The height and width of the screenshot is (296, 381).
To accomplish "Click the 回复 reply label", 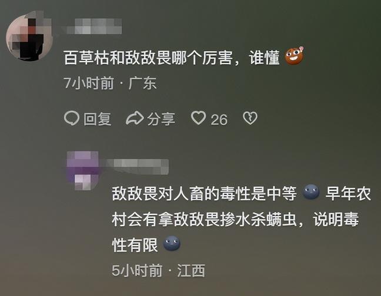I will pyautogui.click(x=98, y=119).
